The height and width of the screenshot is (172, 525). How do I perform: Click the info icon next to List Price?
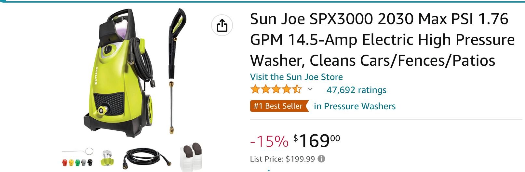click(321, 159)
